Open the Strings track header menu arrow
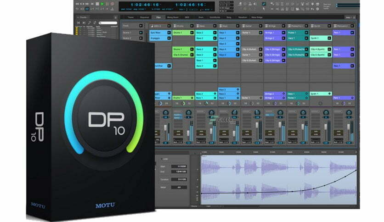The height and width of the screenshot is (222, 384). point(283,26)
